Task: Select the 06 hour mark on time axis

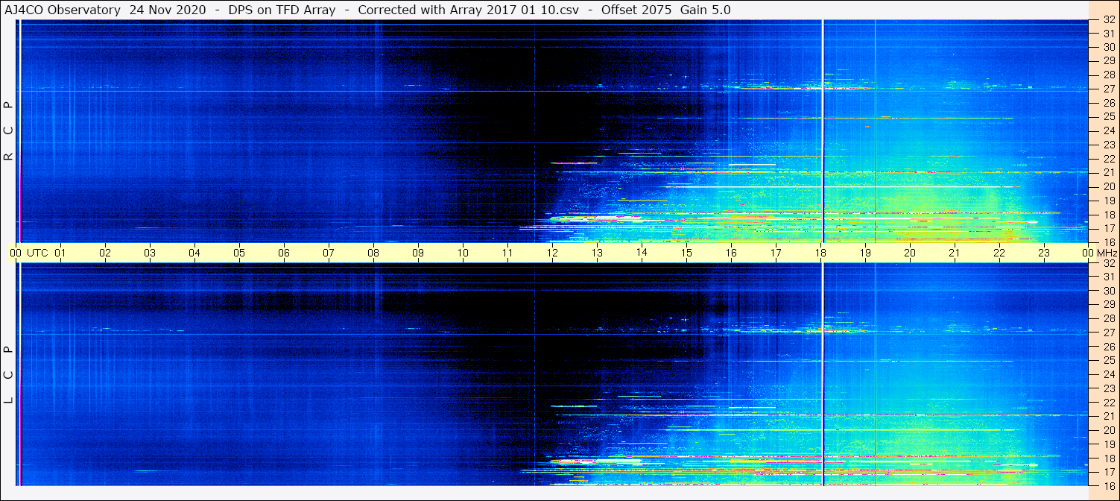Action: point(284,253)
